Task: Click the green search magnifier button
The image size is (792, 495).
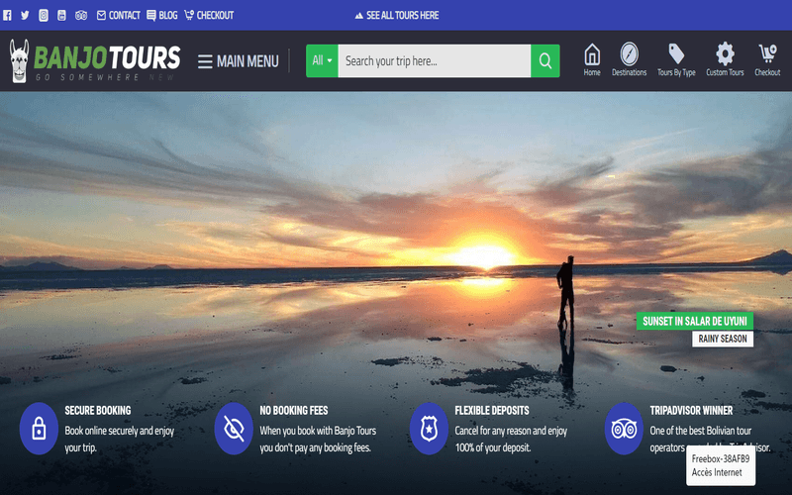Action: (x=544, y=60)
